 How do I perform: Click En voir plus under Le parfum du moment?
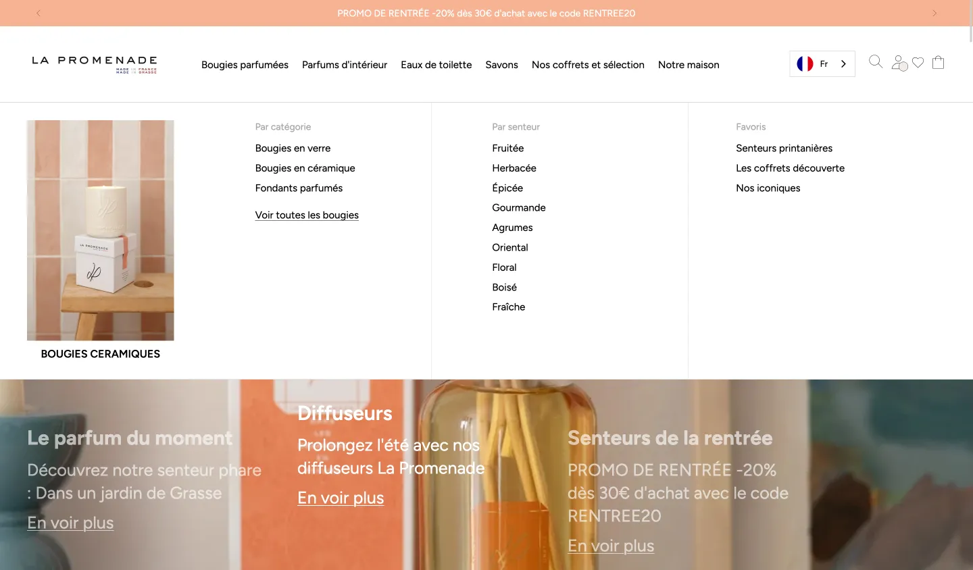70,523
